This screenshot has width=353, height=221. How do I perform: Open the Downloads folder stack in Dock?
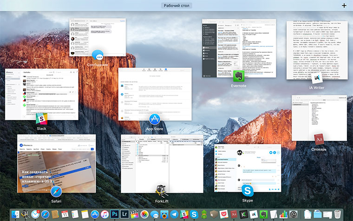[x=317, y=214]
